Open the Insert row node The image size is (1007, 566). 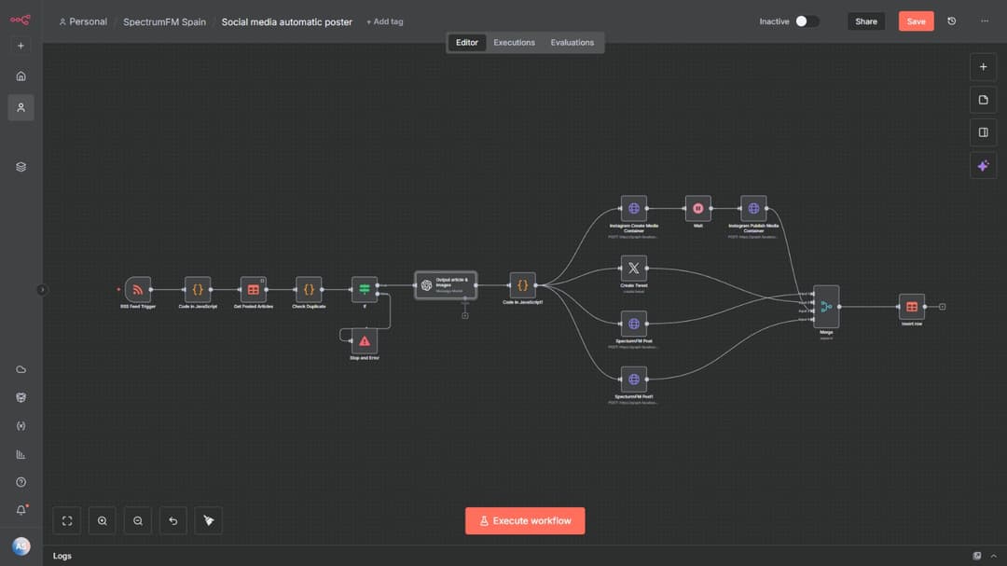(x=912, y=307)
